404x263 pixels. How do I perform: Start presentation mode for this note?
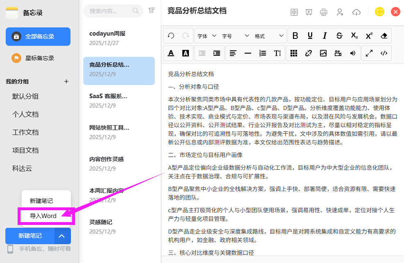point(309,12)
